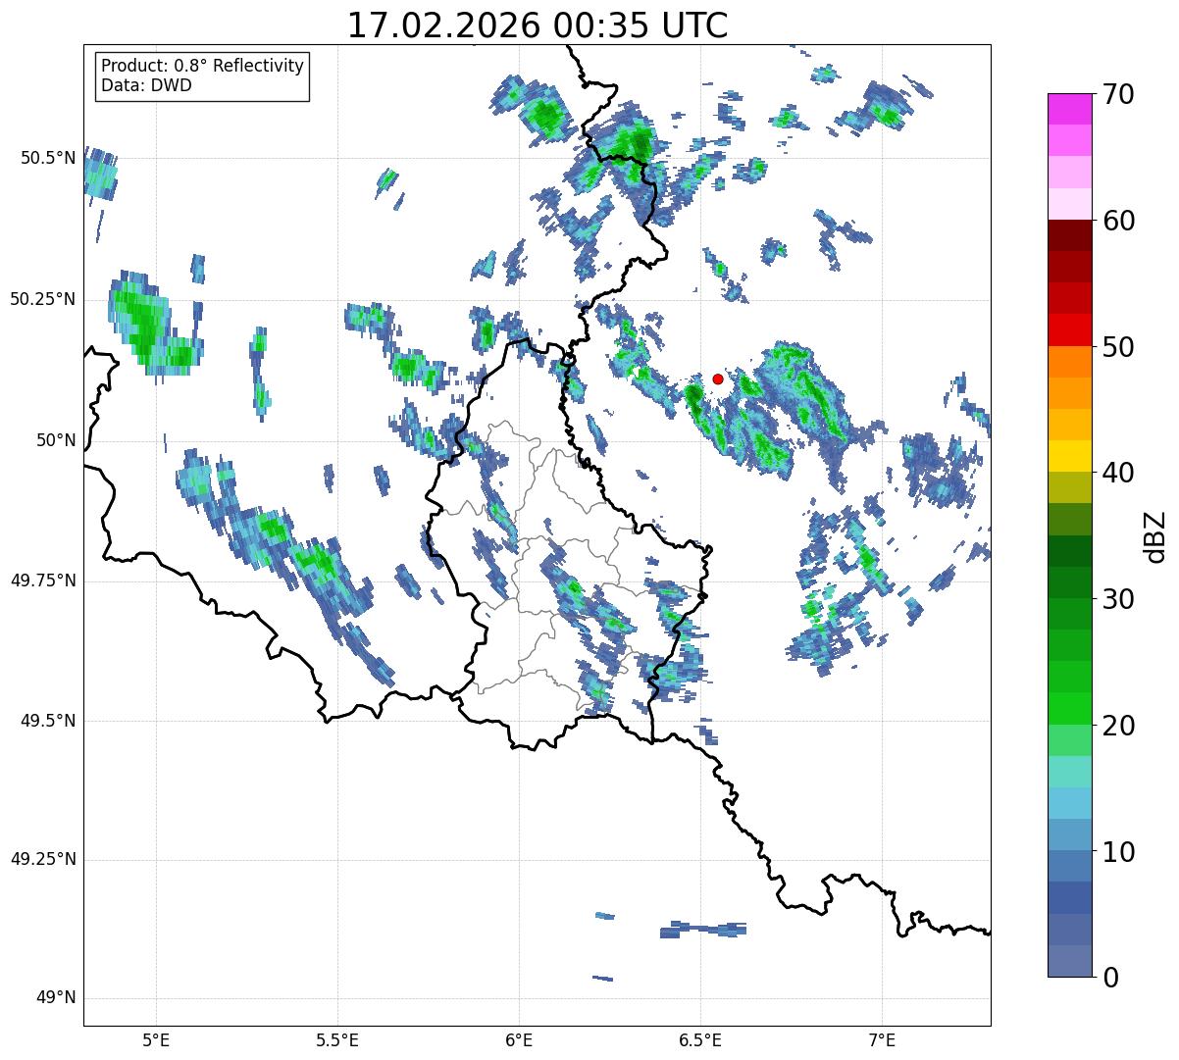Click the red station marker dot
This screenshot has width=1179, height=1060.
coord(718,379)
